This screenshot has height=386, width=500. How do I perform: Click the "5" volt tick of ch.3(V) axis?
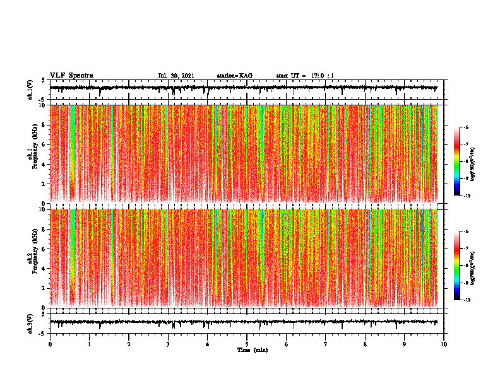coord(43,314)
